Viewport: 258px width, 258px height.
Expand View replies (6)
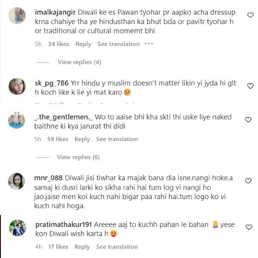click(x=78, y=157)
